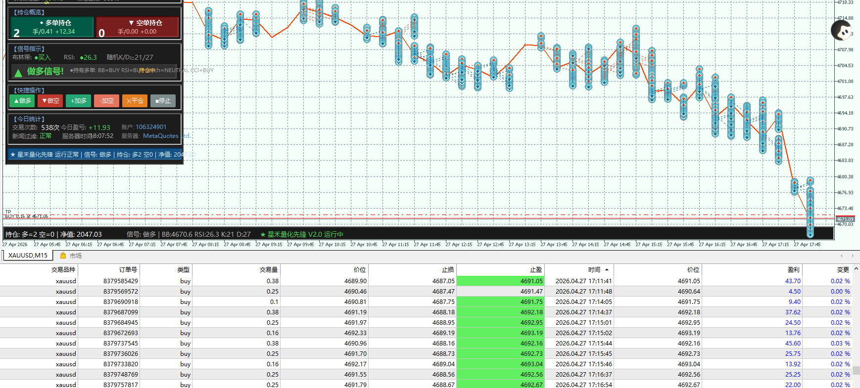Select order row 8379585429
The width and height of the screenshot is (860, 388).
[121, 281]
